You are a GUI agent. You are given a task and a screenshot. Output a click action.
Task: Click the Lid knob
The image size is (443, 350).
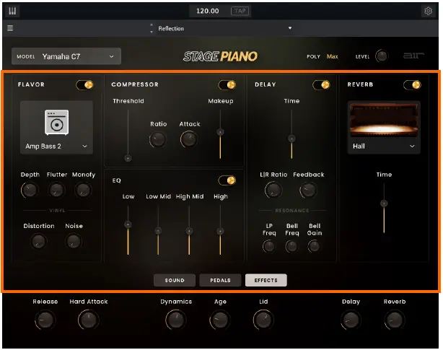(x=263, y=320)
